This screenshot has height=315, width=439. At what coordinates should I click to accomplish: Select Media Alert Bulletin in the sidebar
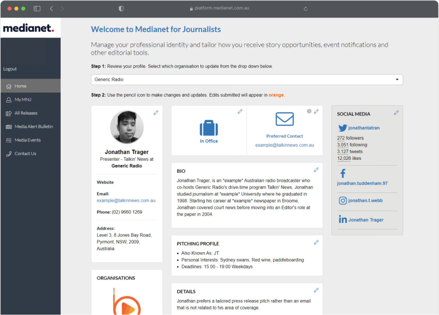point(34,127)
